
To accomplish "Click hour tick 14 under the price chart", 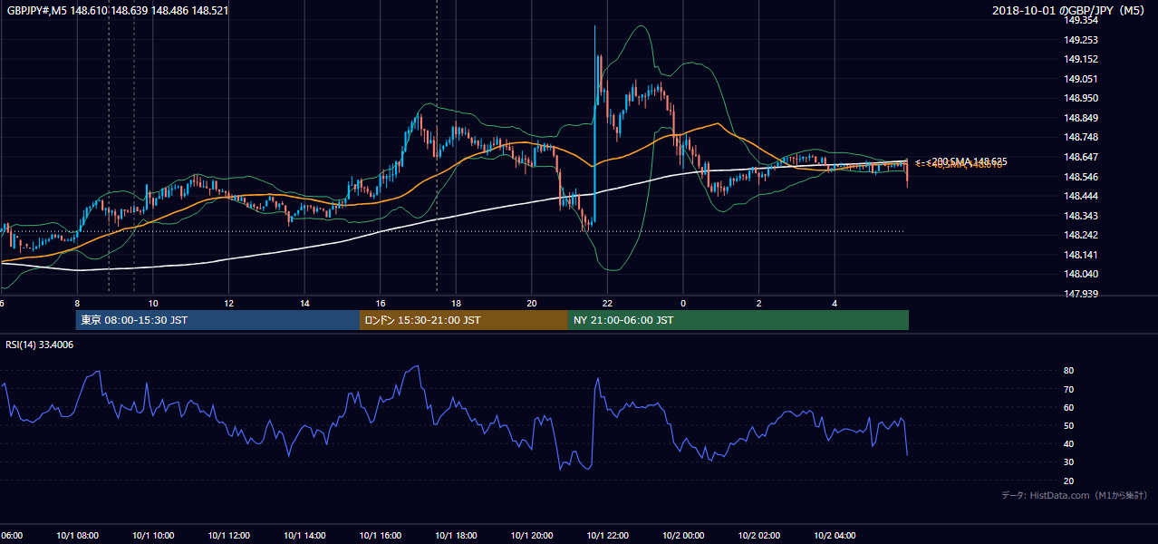I will coord(304,304).
